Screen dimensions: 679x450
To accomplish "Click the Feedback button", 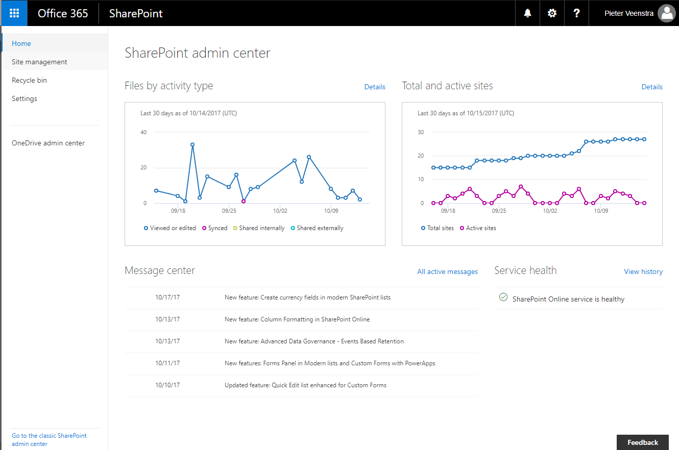I will click(x=643, y=442).
